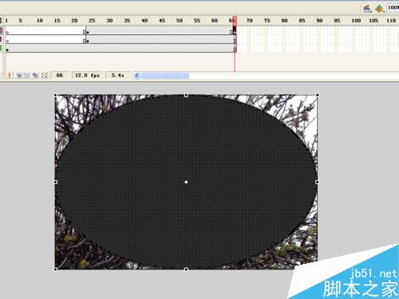399x299 pixels.
Task: Toggle the green layer outline square
Action: tap(1, 48)
